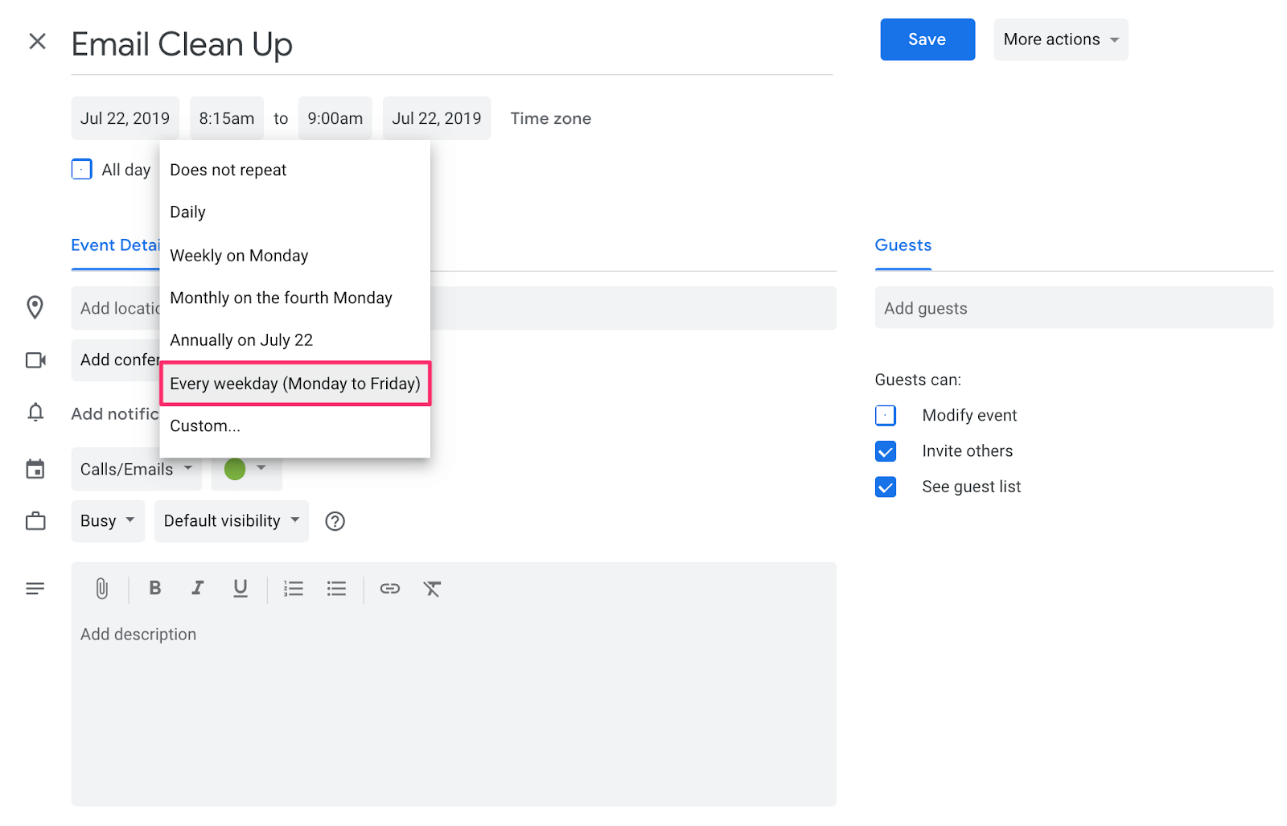Open the end date Jul 22, 2019
Image resolution: width=1287 pixels, height=826 pixels.
point(437,118)
